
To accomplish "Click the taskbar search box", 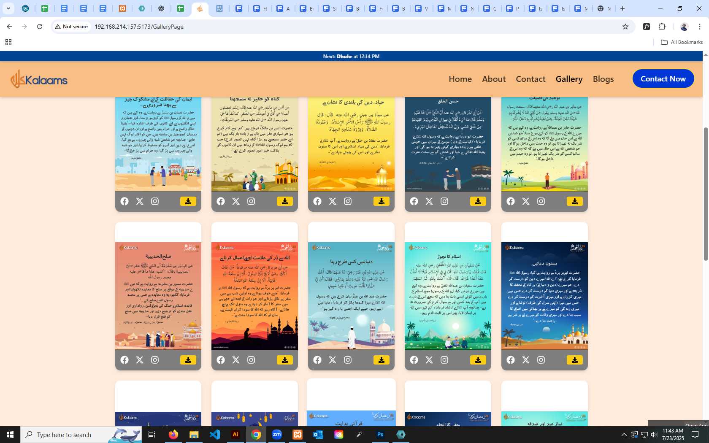I will (x=81, y=435).
